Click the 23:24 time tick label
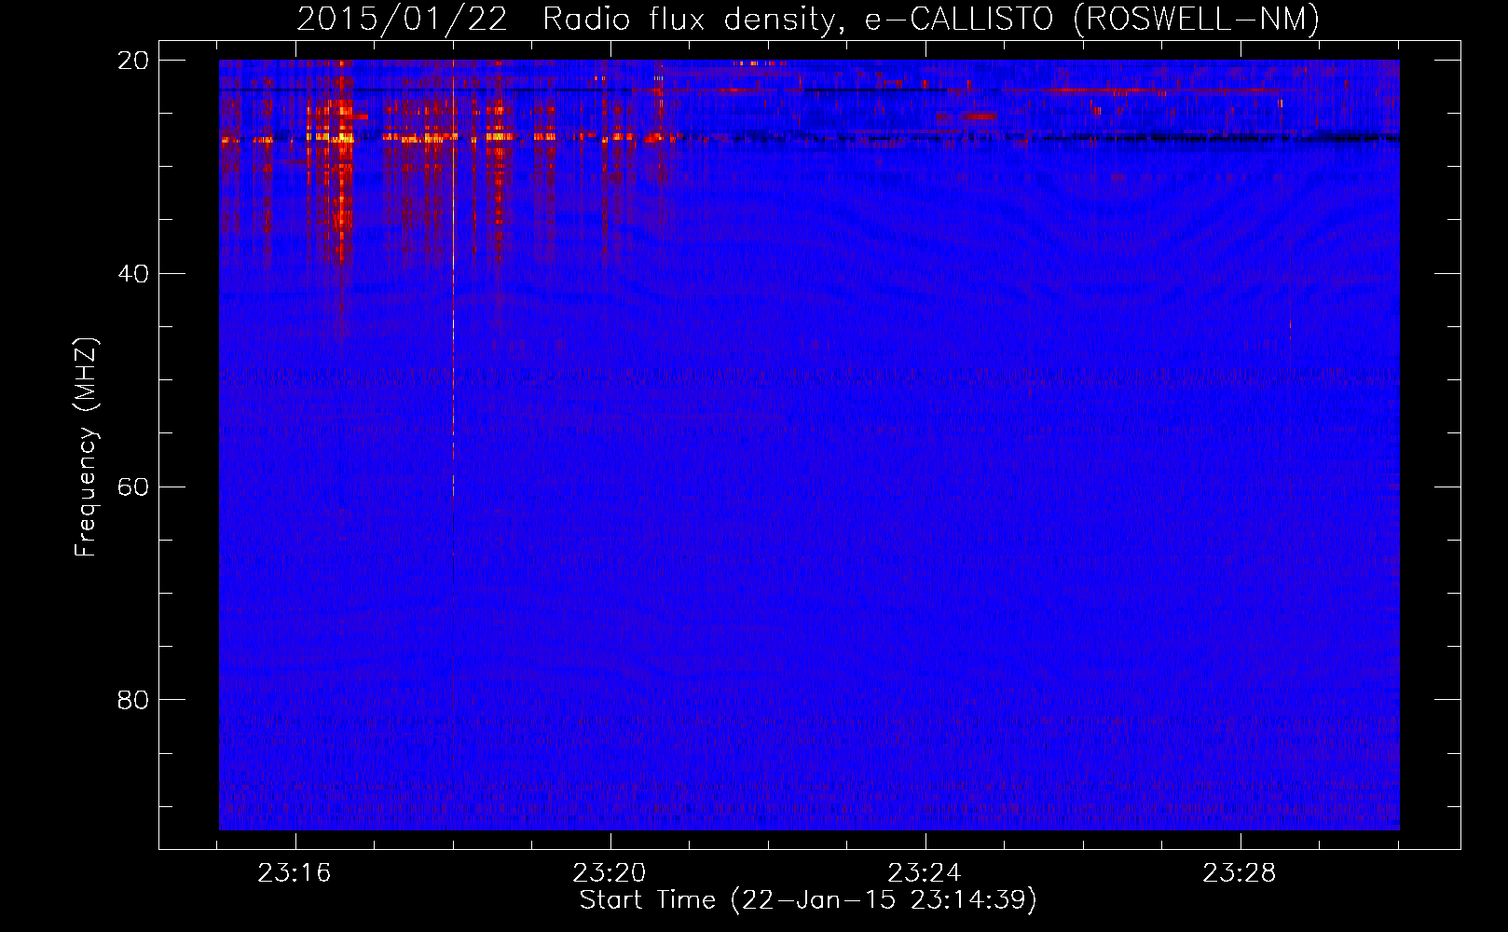 coord(925,873)
